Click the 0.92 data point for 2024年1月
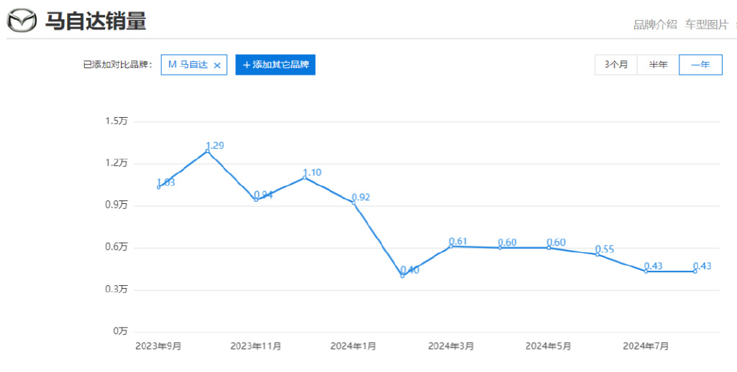The height and width of the screenshot is (372, 737). (353, 203)
